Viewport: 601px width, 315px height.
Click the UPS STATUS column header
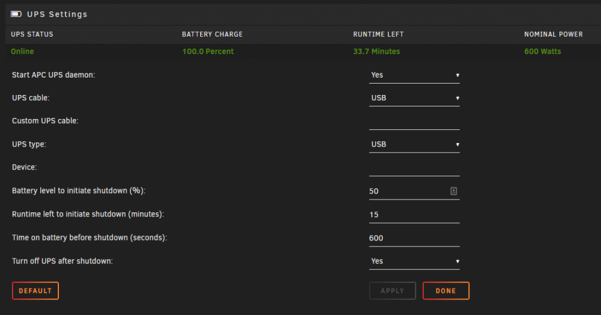(x=32, y=34)
